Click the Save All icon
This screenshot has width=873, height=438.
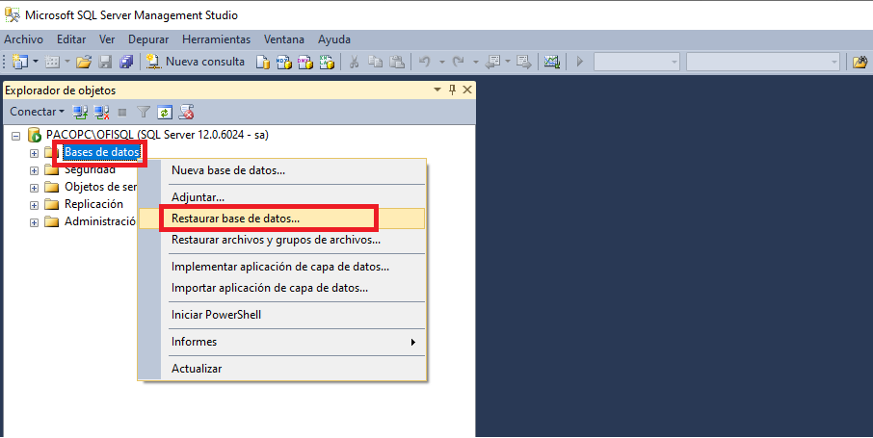click(x=126, y=62)
